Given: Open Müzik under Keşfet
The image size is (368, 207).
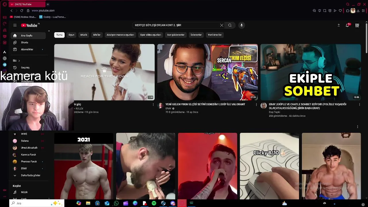Looking at the screenshot, I should [28, 192].
